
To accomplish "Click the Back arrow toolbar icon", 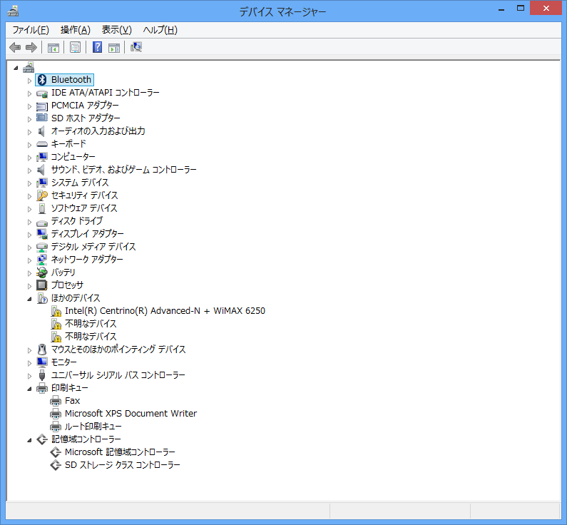I will (x=15, y=47).
